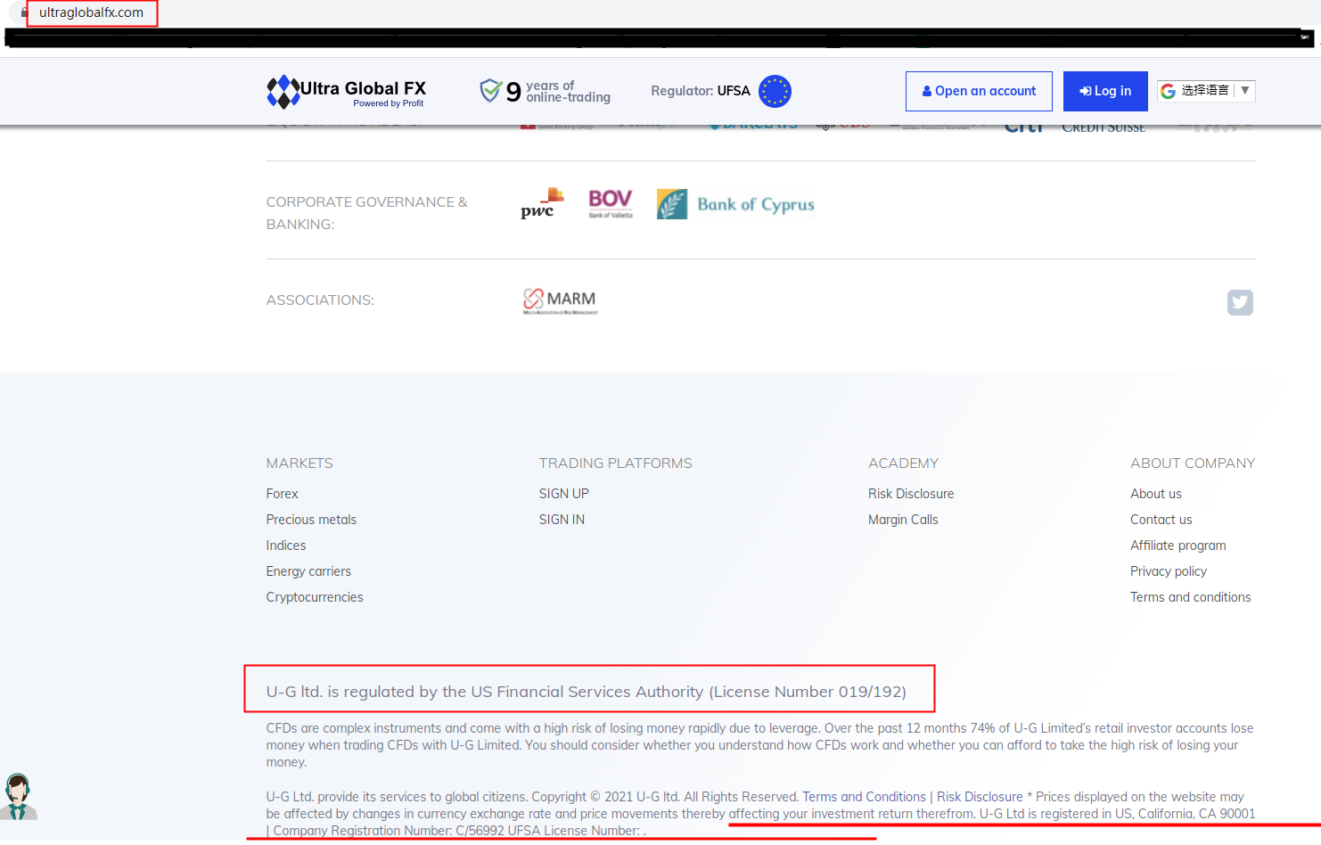Open the Affiliate program link
1321x845 pixels.
tap(1178, 546)
